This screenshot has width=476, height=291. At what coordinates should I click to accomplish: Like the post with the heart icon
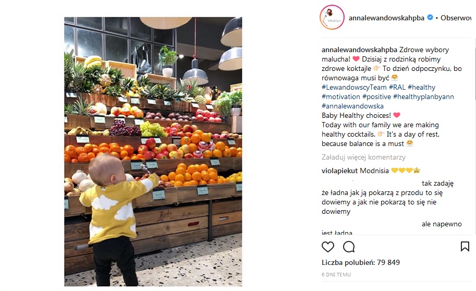click(x=328, y=247)
